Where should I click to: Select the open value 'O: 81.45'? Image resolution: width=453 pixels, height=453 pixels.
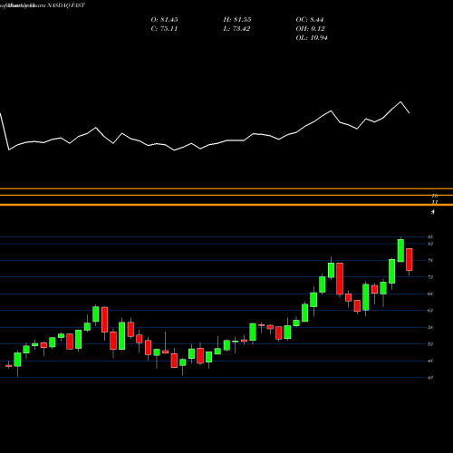164,20
